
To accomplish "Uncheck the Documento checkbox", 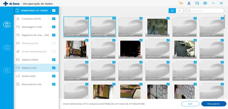I will pos(54,84).
